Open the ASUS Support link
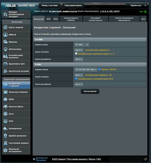Screen dimensions: 151x163 59,159
